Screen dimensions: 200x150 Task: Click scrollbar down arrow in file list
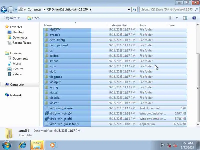[198, 124]
